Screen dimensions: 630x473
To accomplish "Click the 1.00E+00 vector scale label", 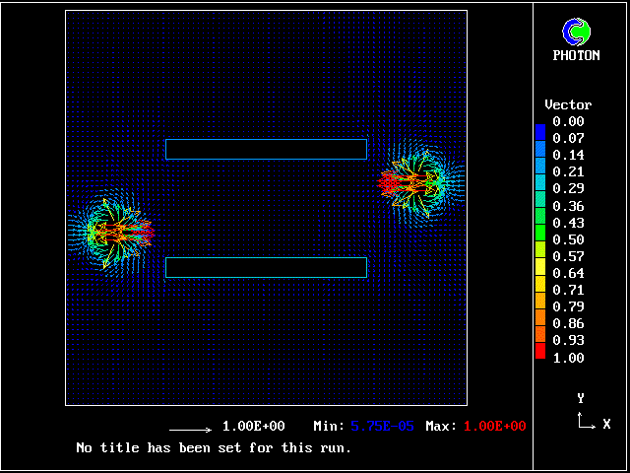I will coord(253,427).
